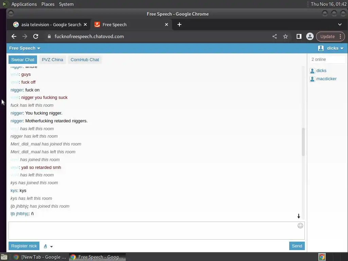Screen dimensions: 348x261
Task: Close the asia television Google Search tab
Action: pyautogui.click(x=85, y=24)
